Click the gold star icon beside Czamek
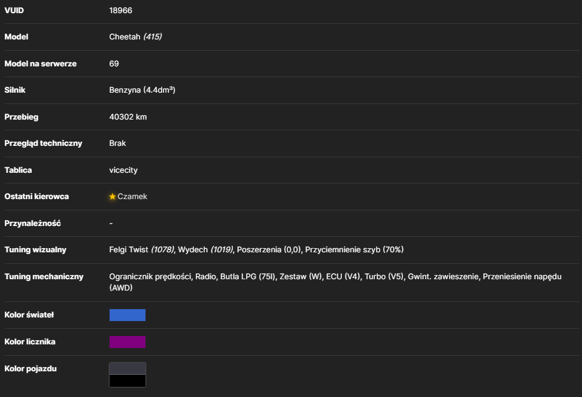 (x=113, y=197)
